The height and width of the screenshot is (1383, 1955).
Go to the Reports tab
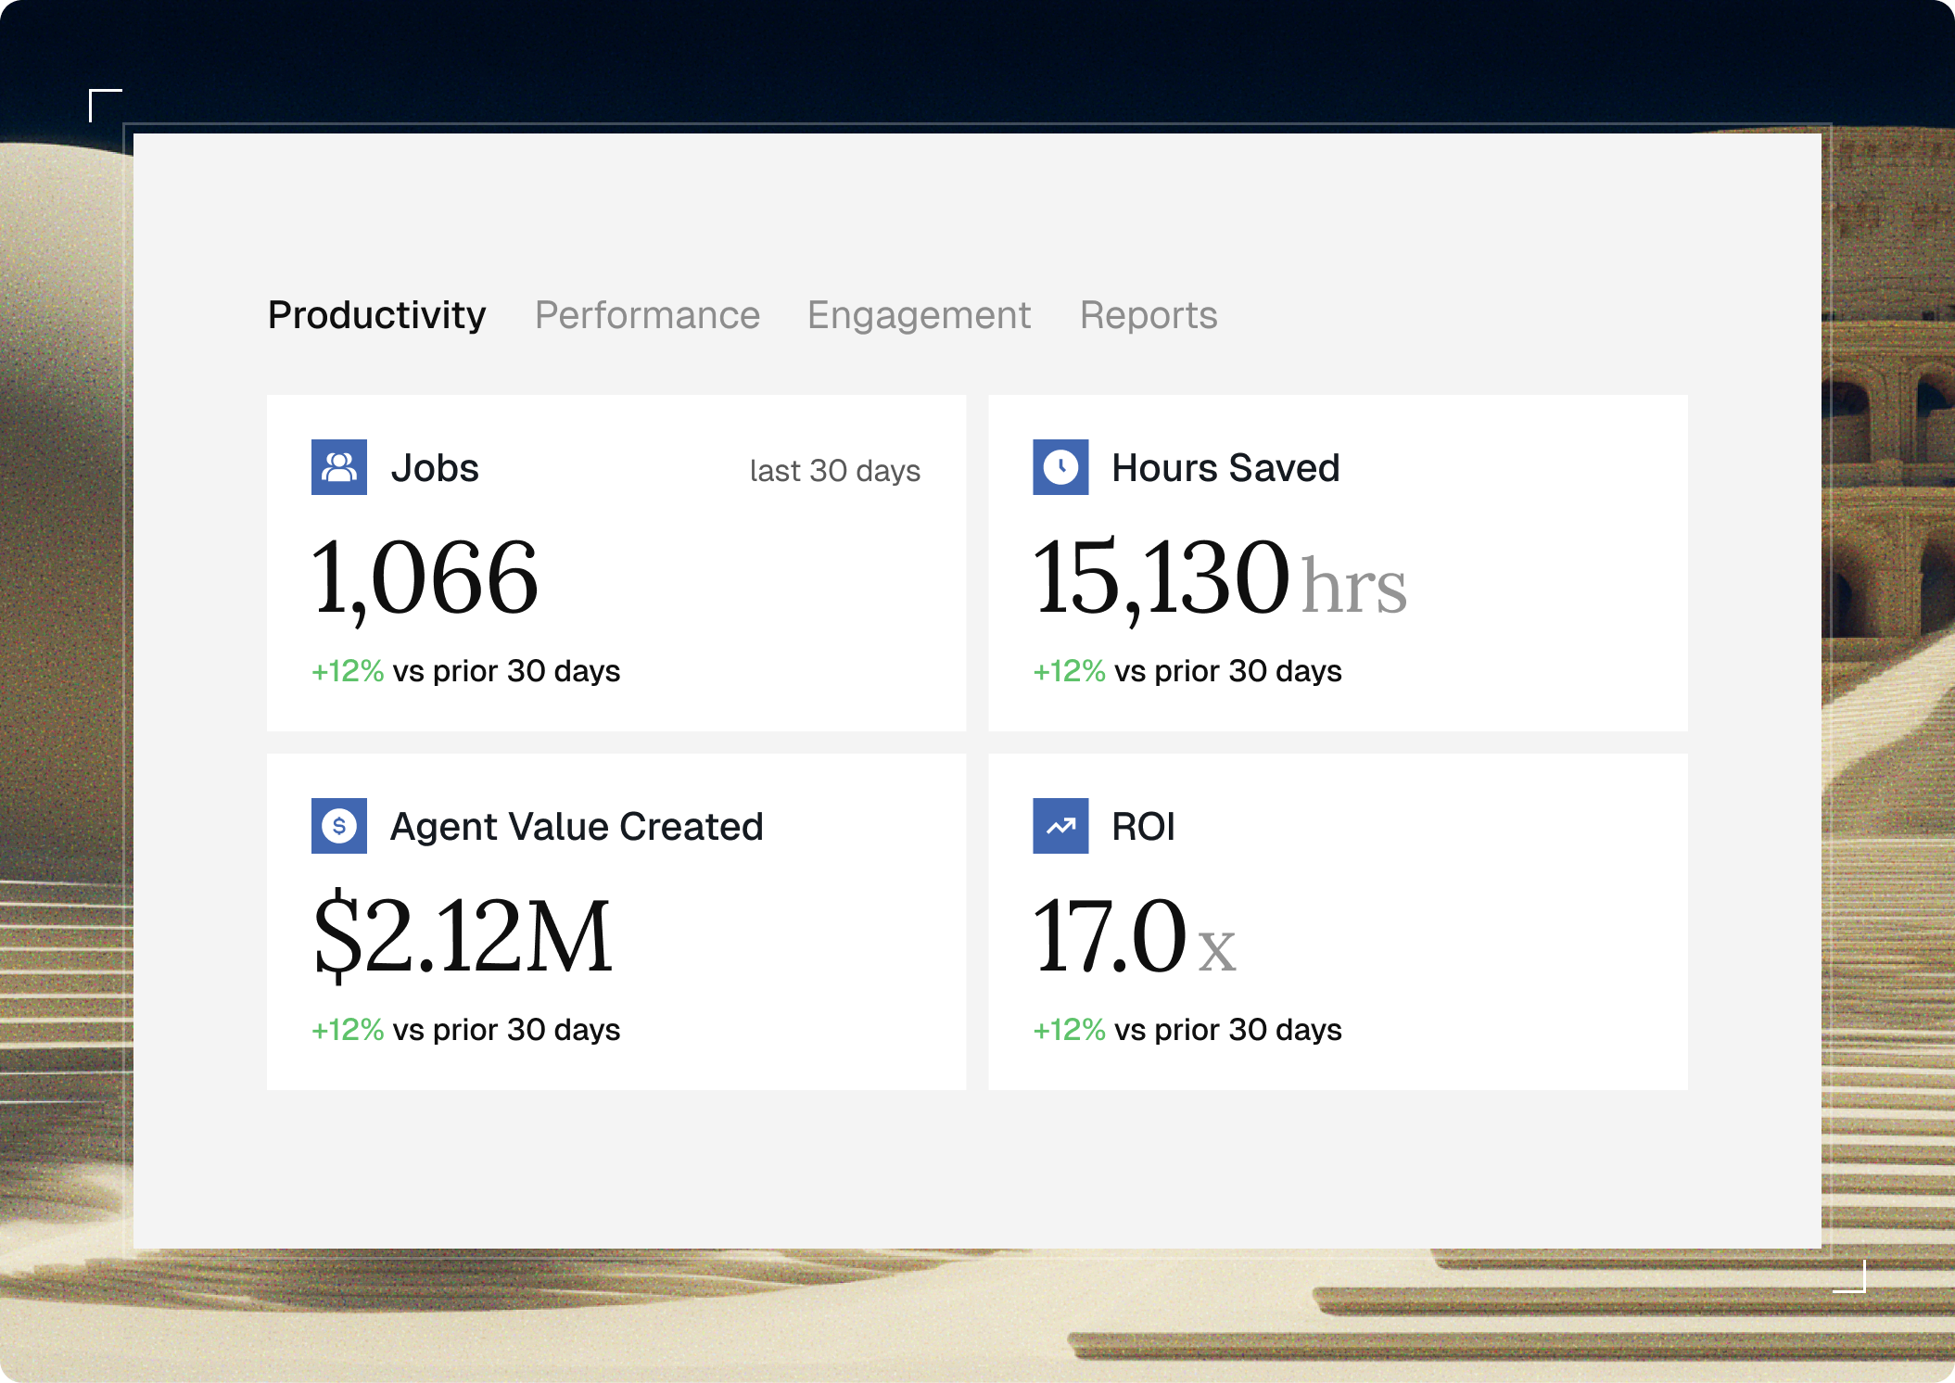1149,315
